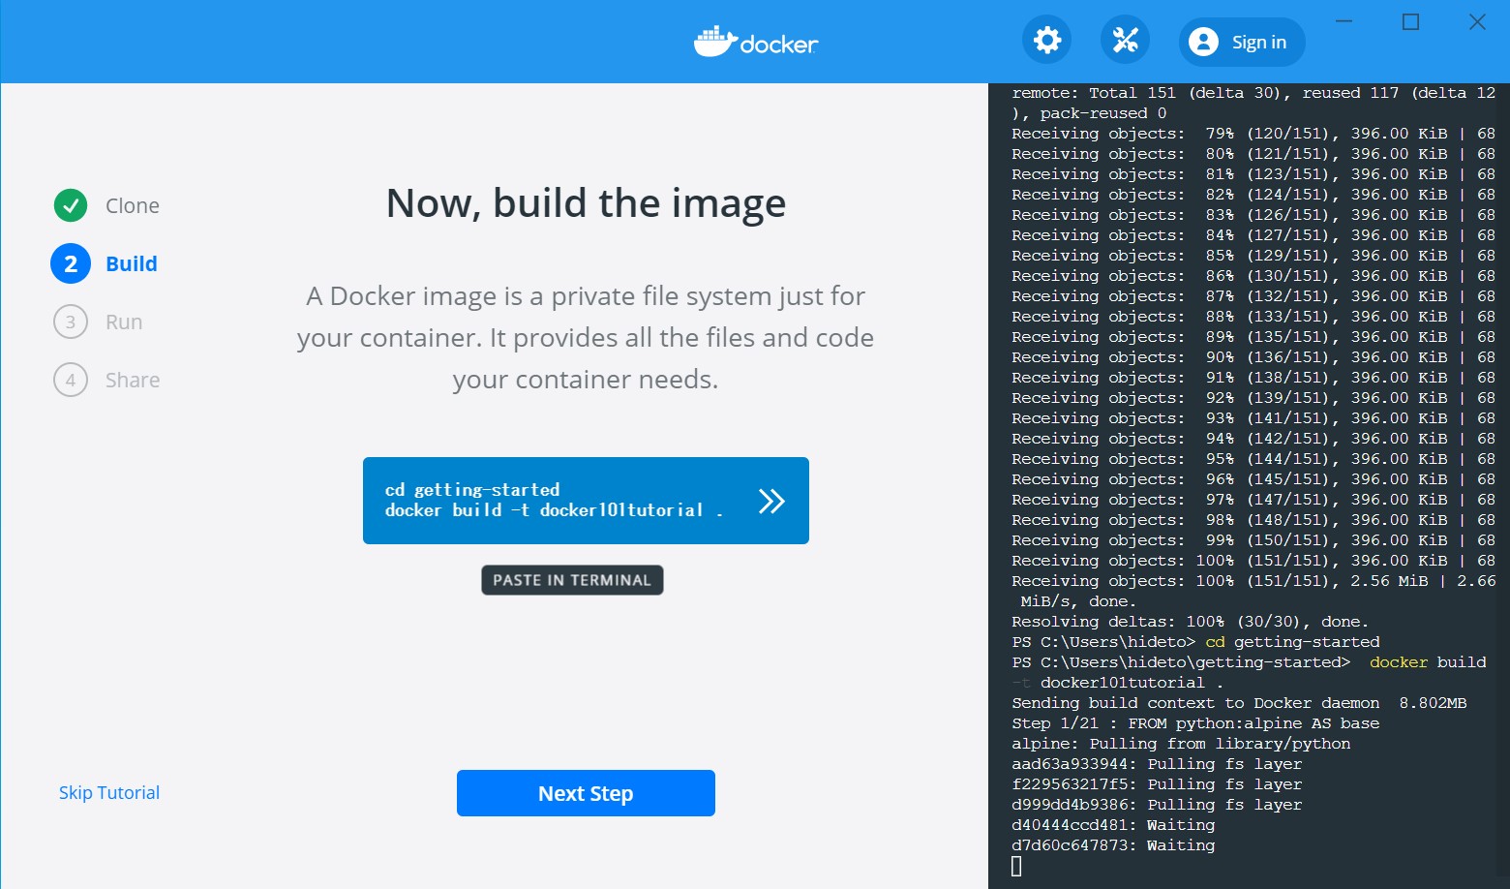Click the "Receiving objects: 79%" terminal line
Image resolution: width=1510 pixels, height=889 pixels.
coord(1253,134)
